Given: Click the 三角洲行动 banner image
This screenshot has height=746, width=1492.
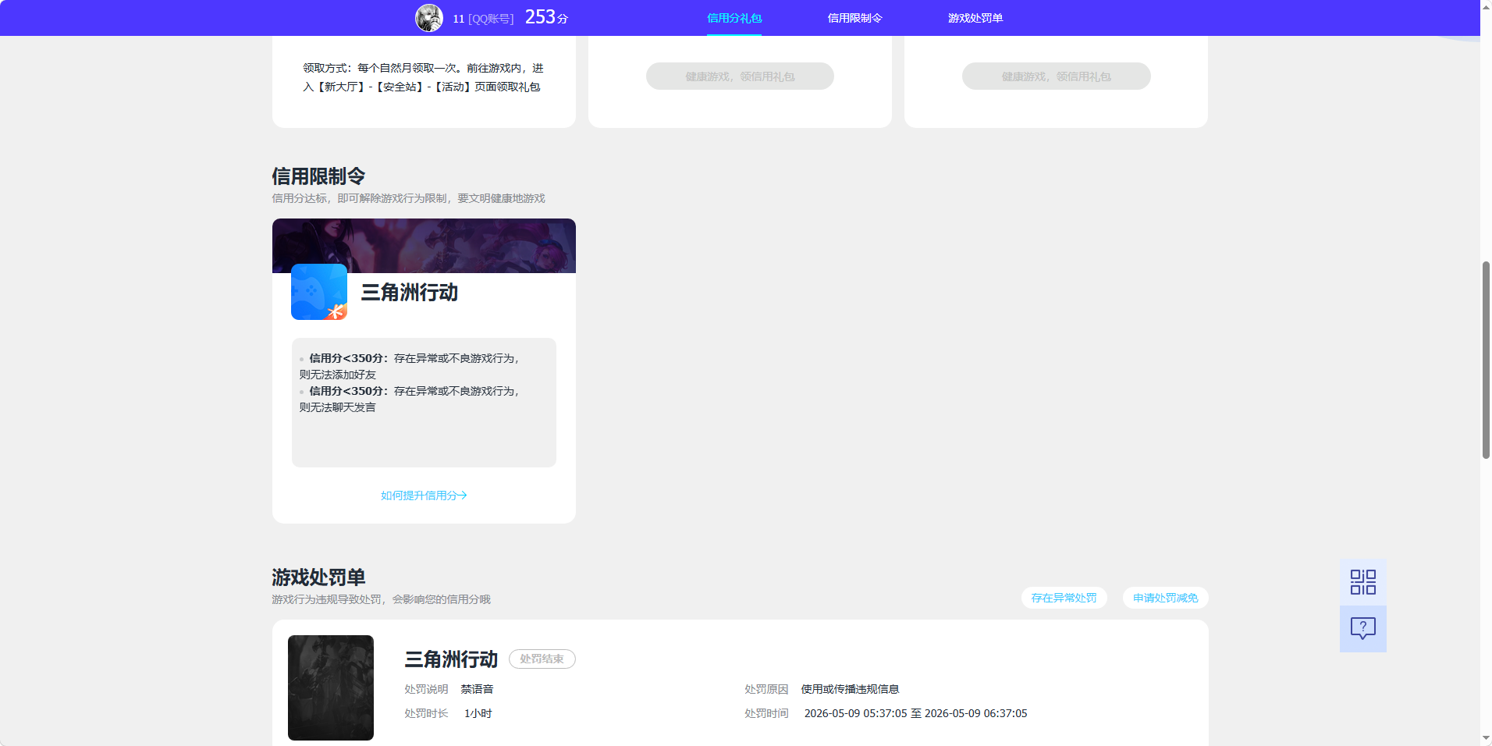Looking at the screenshot, I should point(424,246).
